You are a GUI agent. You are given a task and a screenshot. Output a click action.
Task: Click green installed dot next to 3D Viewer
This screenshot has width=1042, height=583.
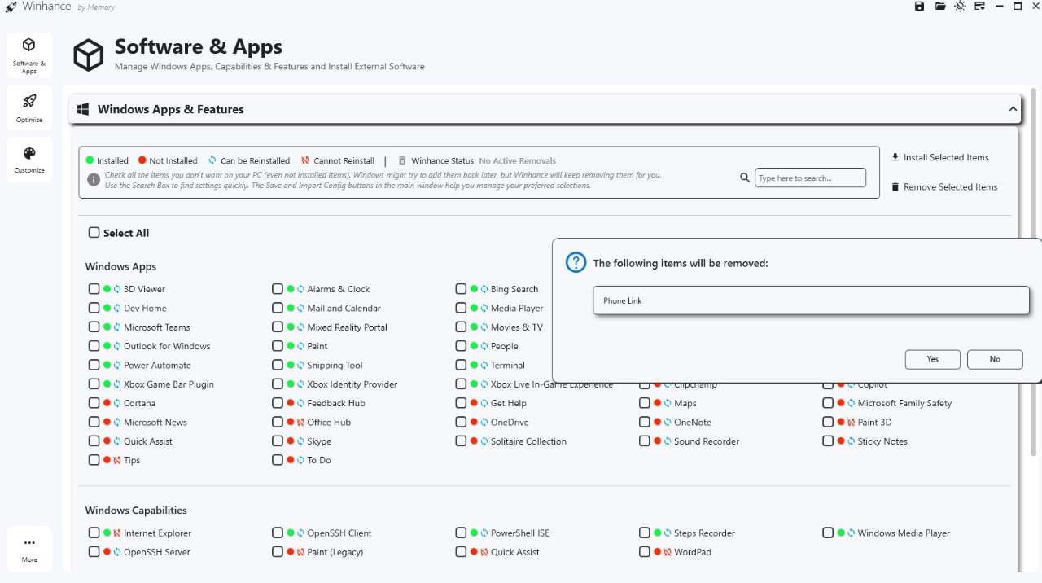107,289
